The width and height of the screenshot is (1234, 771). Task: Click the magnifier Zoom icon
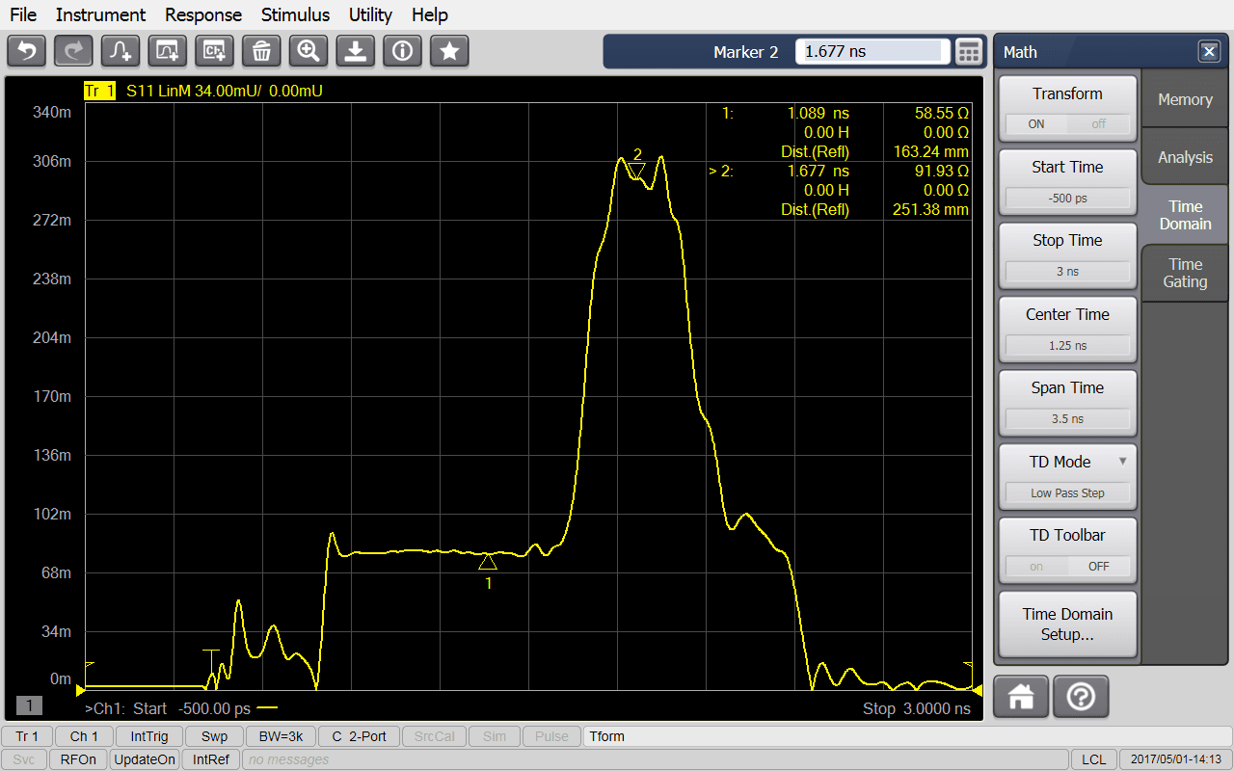pos(308,51)
